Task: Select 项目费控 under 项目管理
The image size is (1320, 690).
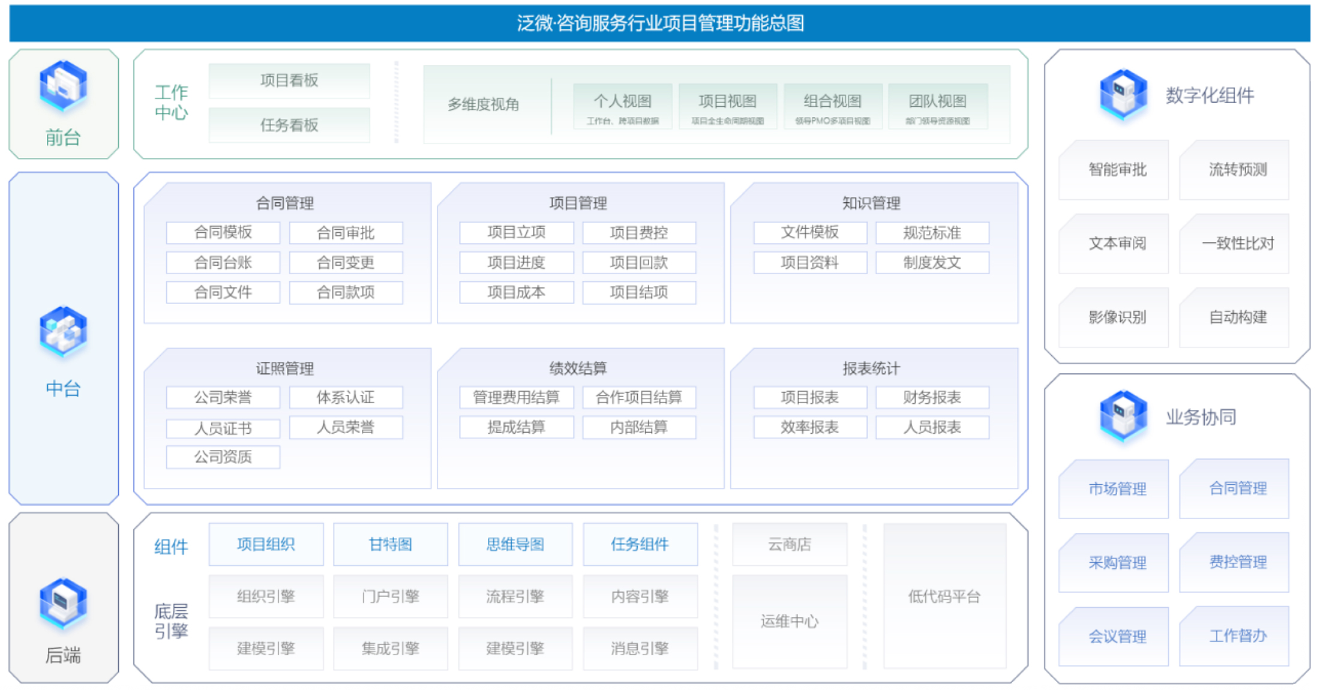Action: pyautogui.click(x=639, y=233)
